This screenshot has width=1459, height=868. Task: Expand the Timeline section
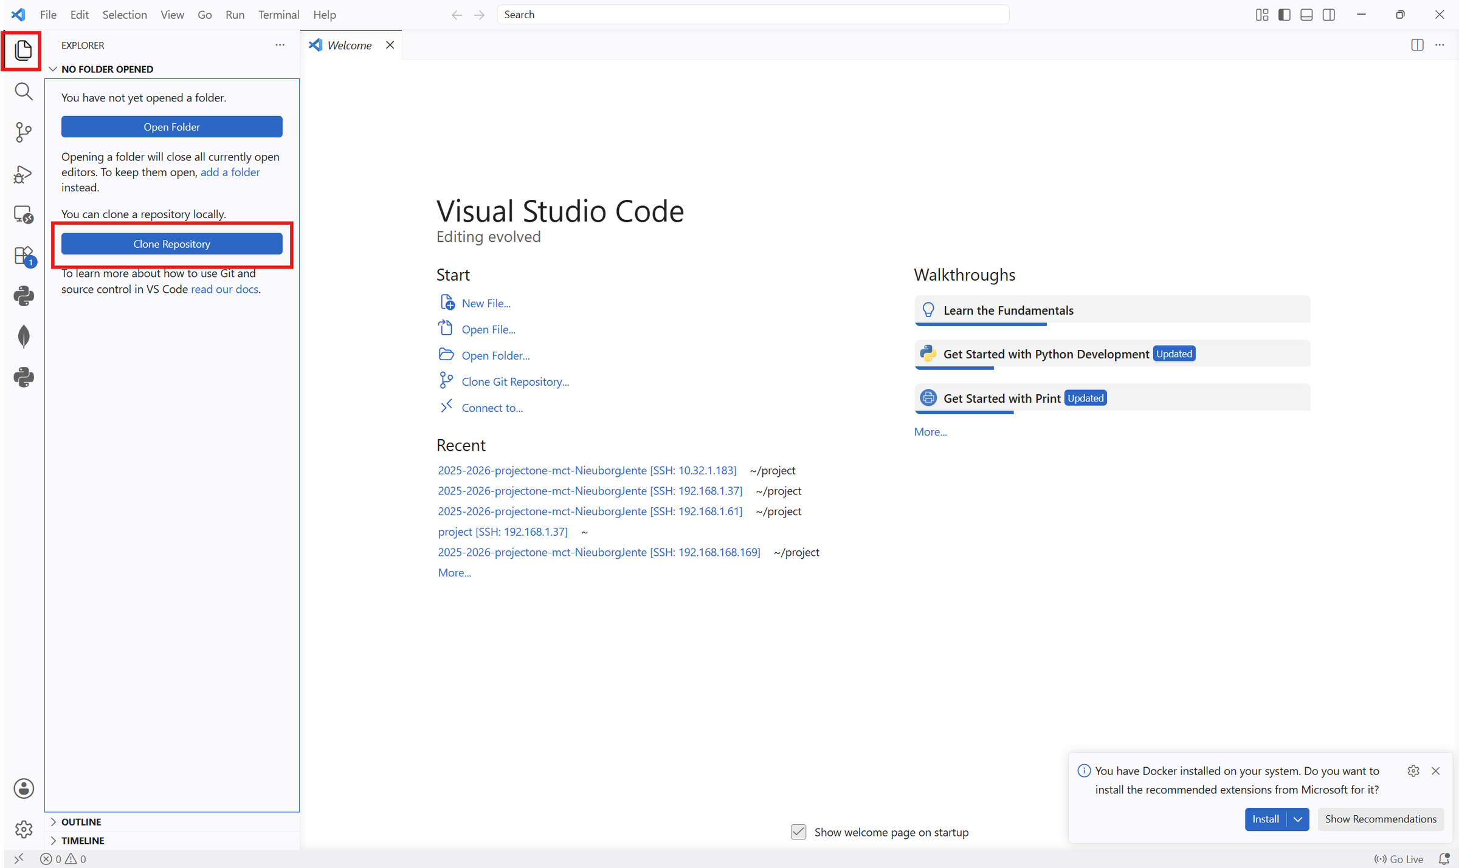pos(172,840)
